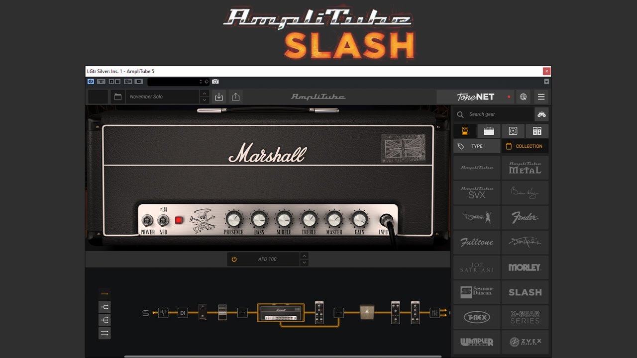Switch to the cabinet gear tab
The image size is (637, 358).
513,131
